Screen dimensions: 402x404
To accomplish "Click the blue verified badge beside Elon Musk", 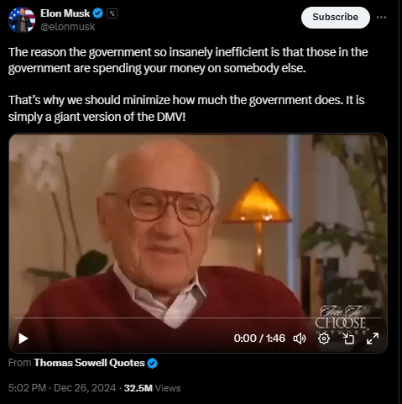I will [98, 13].
